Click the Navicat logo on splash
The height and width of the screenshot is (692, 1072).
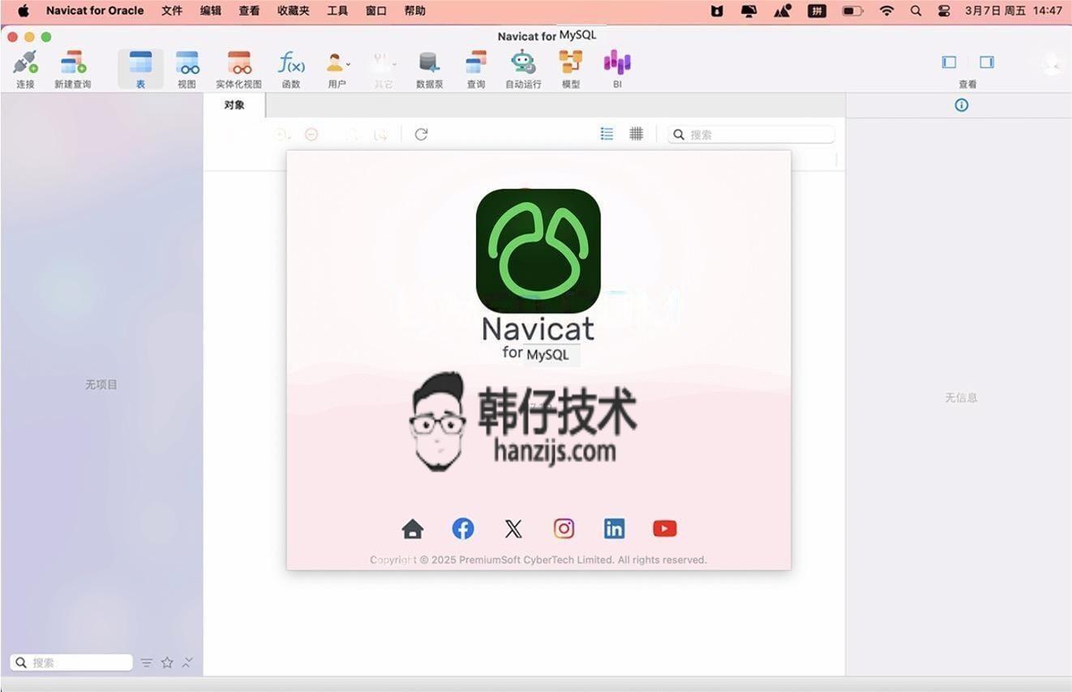[x=538, y=251]
